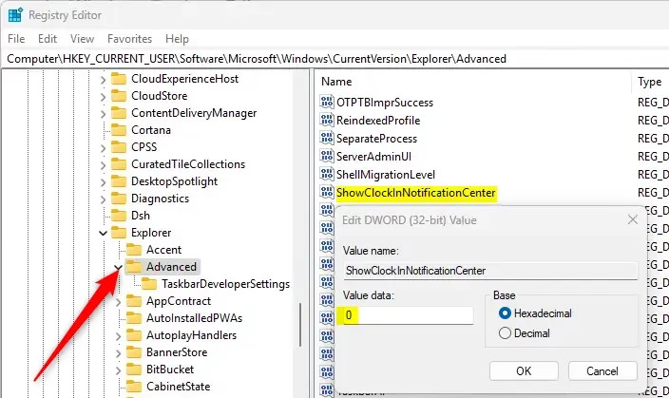Select the ContentDeliveryManager folder icon

[119, 113]
